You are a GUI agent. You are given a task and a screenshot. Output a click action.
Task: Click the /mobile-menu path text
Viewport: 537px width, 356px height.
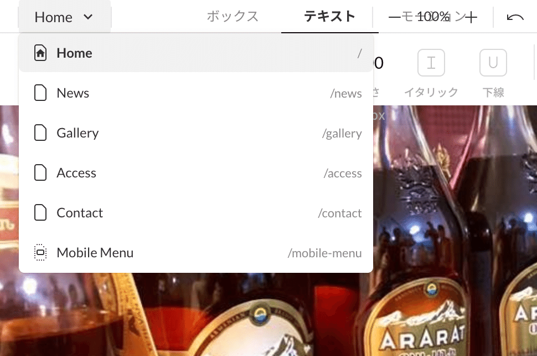tap(324, 253)
